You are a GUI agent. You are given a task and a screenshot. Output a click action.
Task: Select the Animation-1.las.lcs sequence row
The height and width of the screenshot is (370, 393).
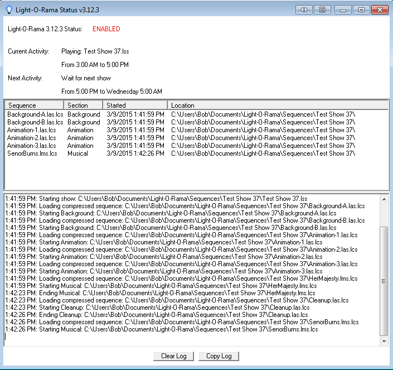pyautogui.click(x=196, y=130)
